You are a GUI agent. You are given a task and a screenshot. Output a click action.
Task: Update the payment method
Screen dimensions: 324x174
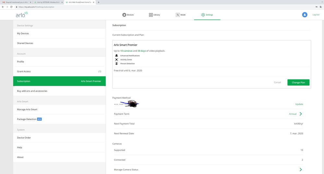coord(299,104)
